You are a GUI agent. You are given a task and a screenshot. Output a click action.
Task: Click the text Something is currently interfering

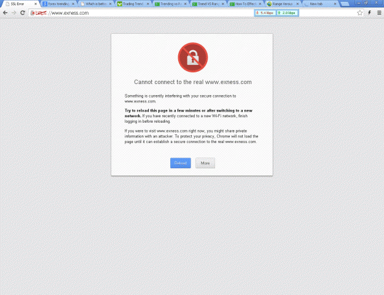tap(180, 99)
